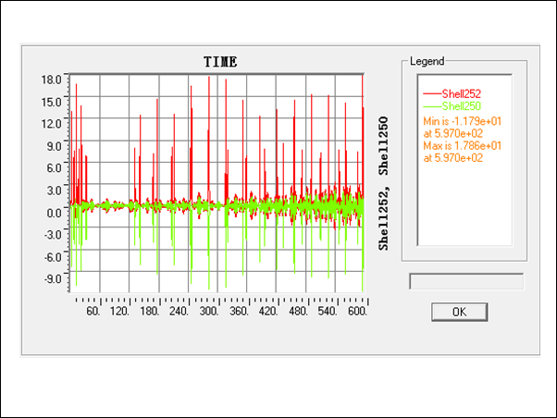Click the vertical 'Shell252, Shell250' axis label
The height and width of the screenshot is (418, 557).
384,182
